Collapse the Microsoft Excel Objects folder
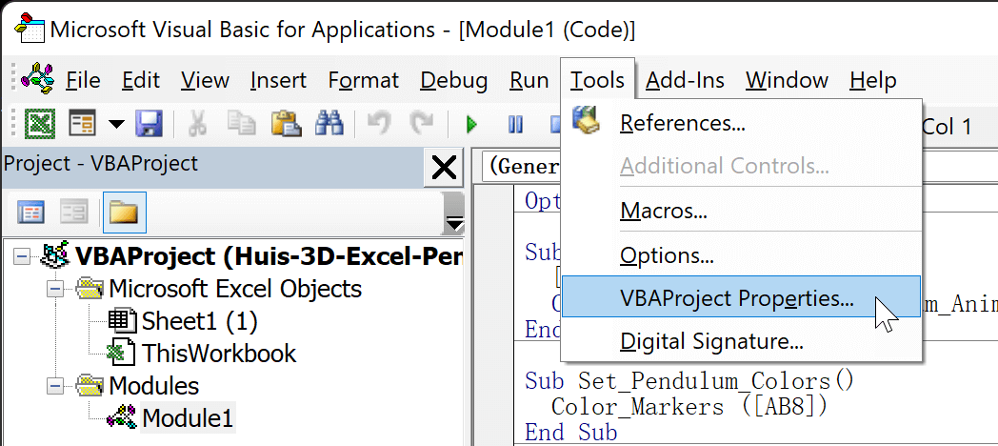Screen dimensions: 998x446 pos(55,290)
